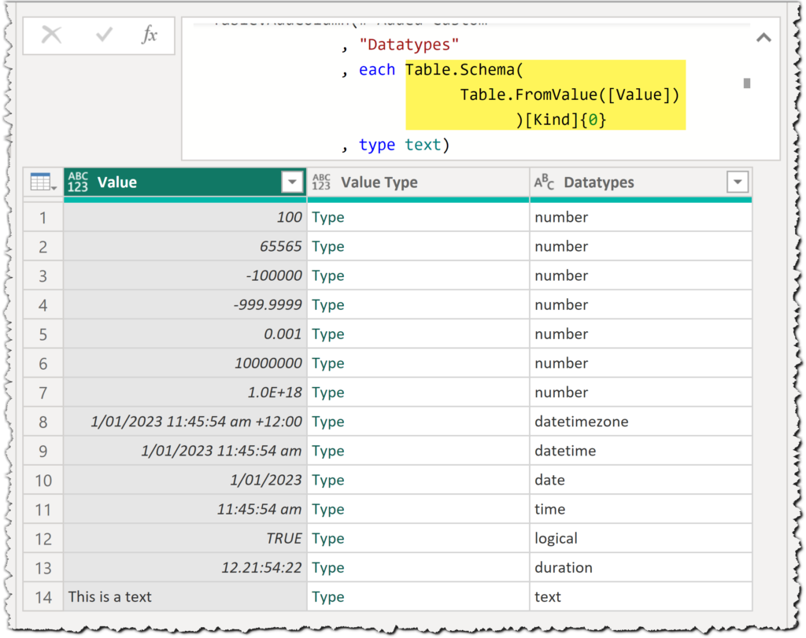Click the ABC123 type icon of Value column
Viewport: 806px width, 638px height.
pyautogui.click(x=78, y=183)
